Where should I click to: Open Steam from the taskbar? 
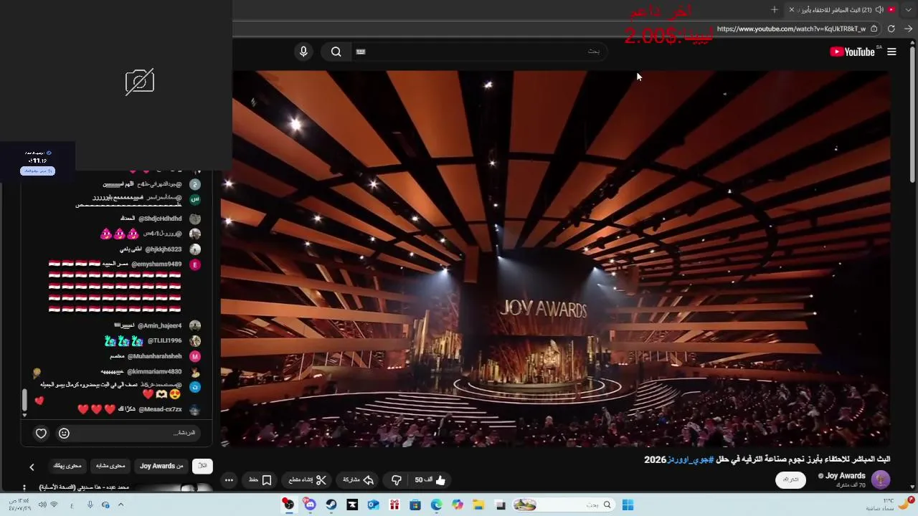(x=331, y=505)
